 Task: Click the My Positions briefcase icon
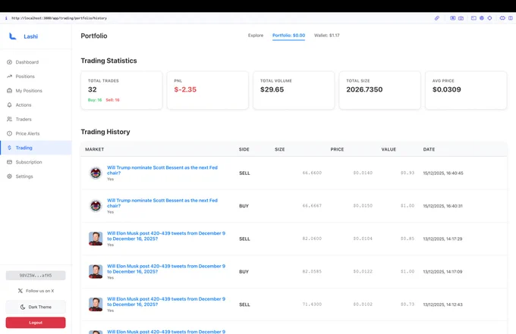pyautogui.click(x=10, y=91)
